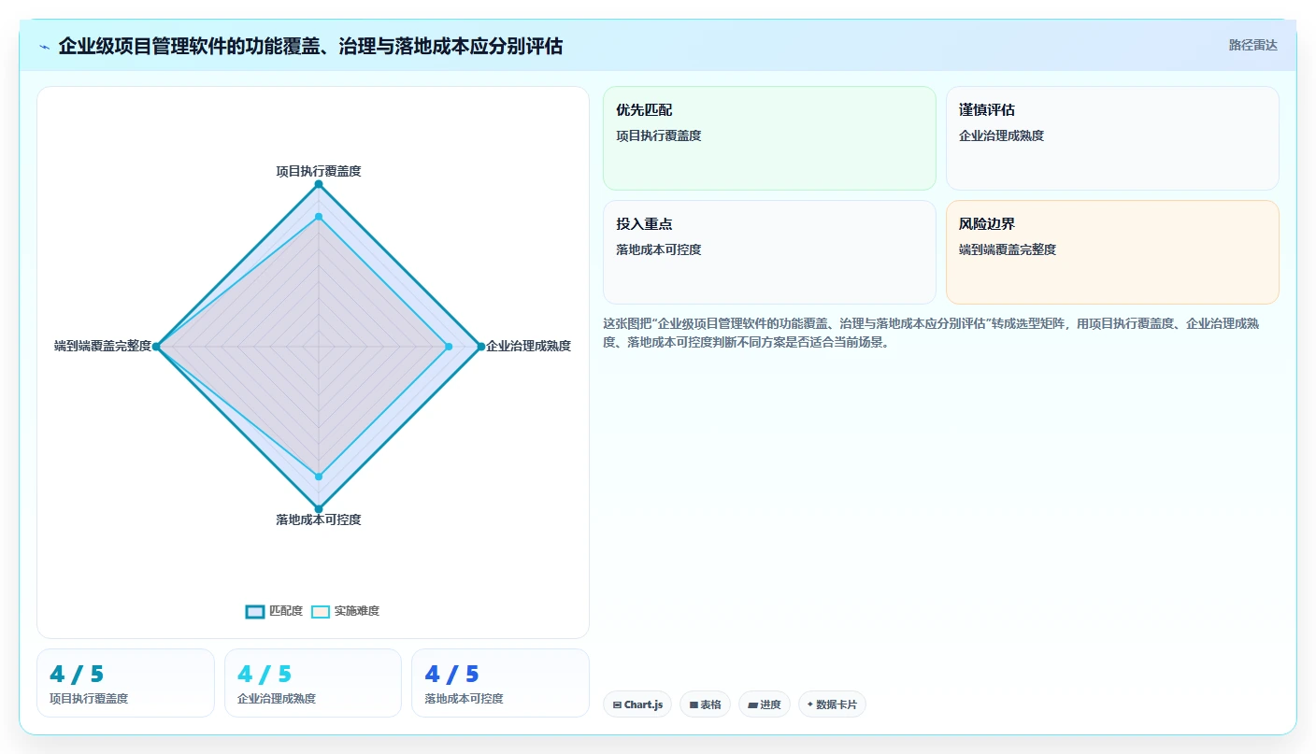Click the 路径雷达 label in header
This screenshot has height=754, width=1316.
(1252, 45)
